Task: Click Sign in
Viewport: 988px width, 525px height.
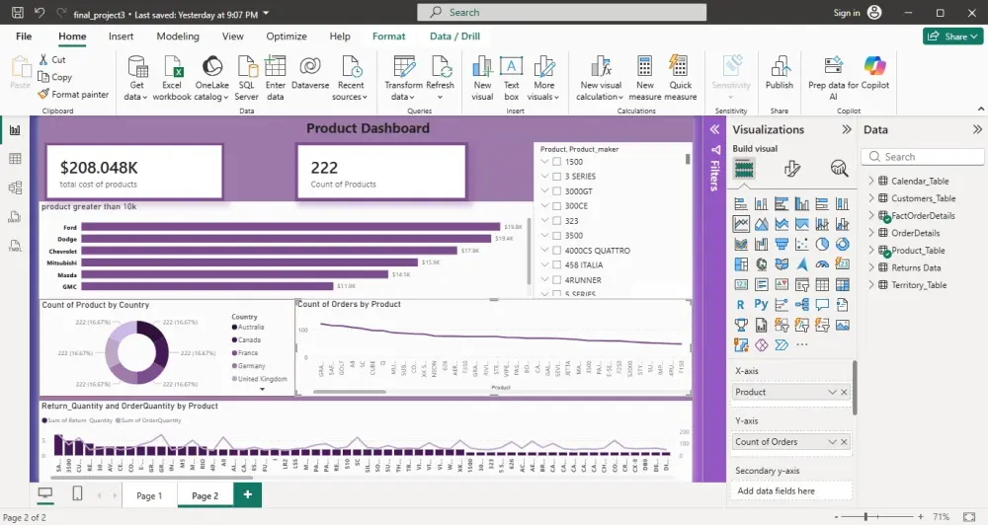Action: point(847,13)
